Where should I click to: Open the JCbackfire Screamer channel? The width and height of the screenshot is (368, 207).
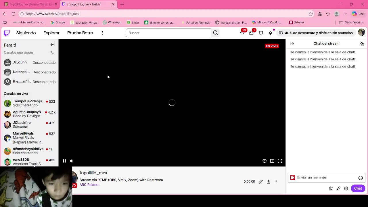point(29,124)
